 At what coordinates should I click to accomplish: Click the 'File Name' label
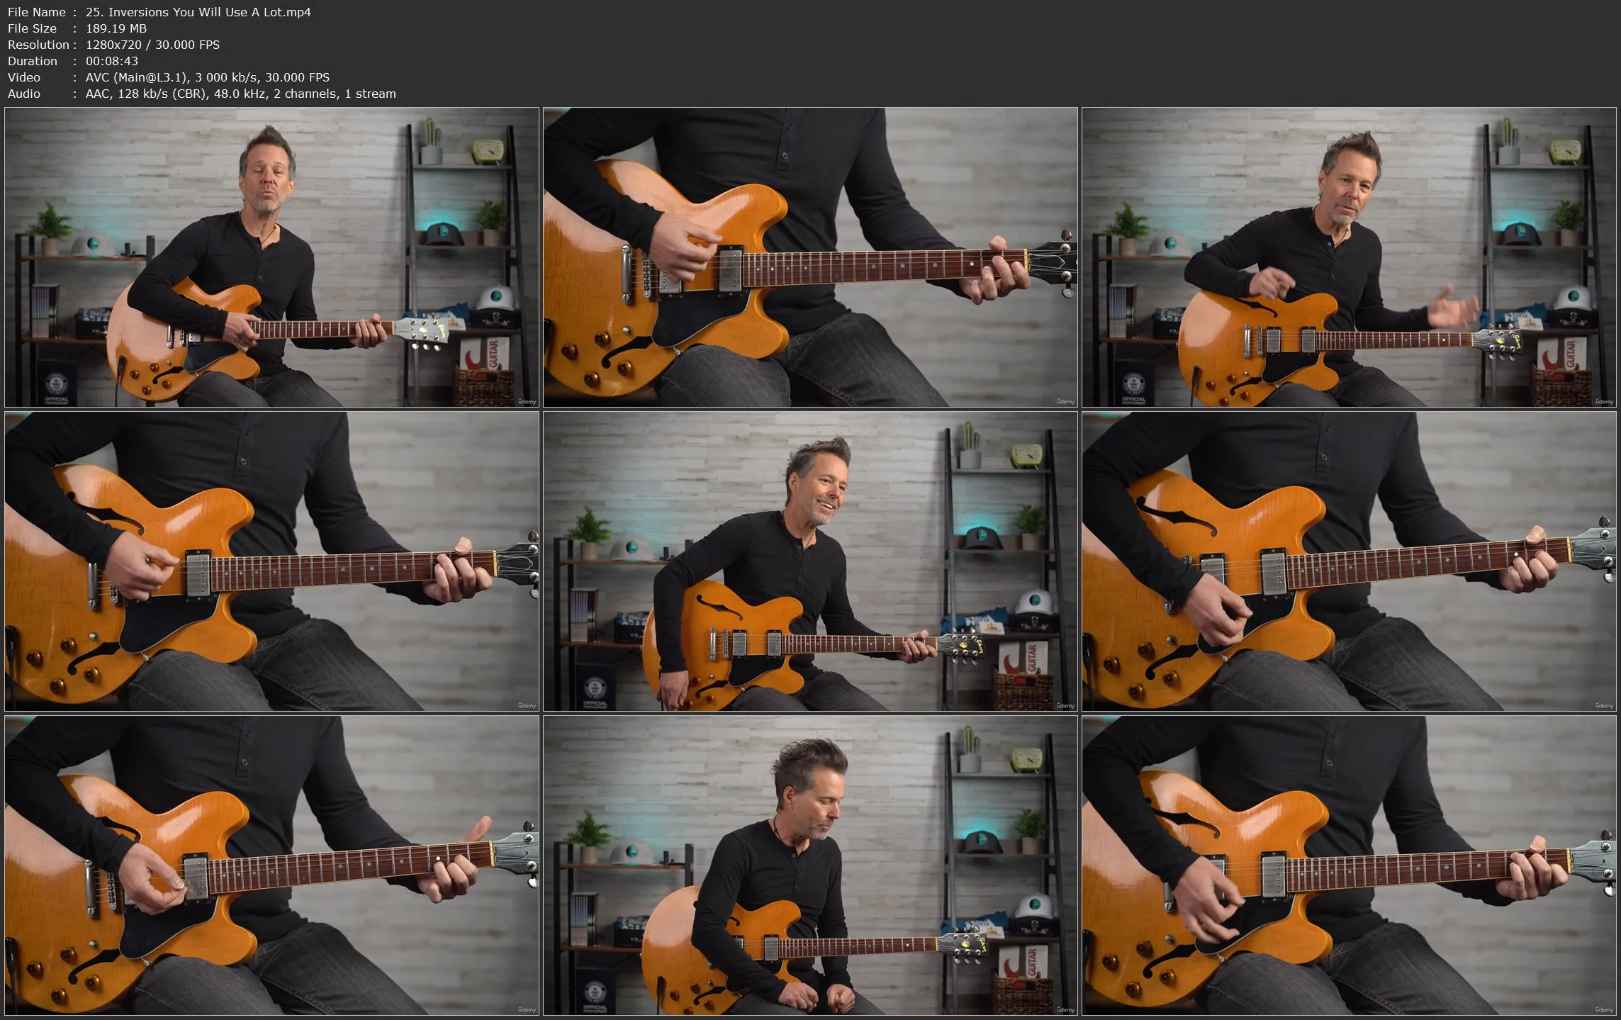point(37,12)
